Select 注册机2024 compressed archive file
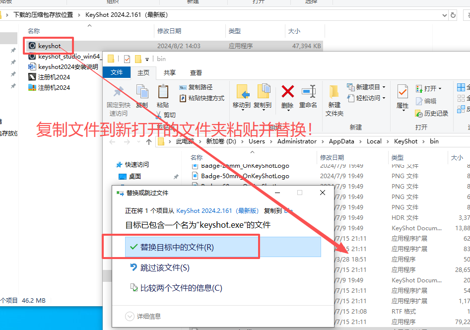470x330 pixels. pyautogui.click(x=49, y=87)
